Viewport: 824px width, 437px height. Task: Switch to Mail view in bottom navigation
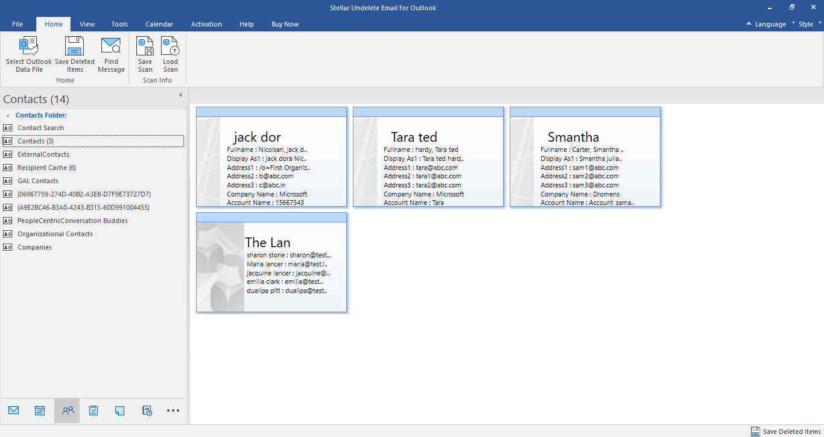[14, 410]
